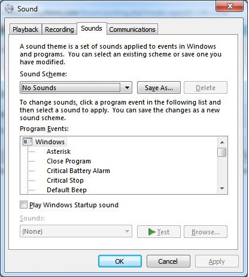The height and width of the screenshot is (277, 249).
Task: Open the Communications tab
Action: click(x=132, y=29)
